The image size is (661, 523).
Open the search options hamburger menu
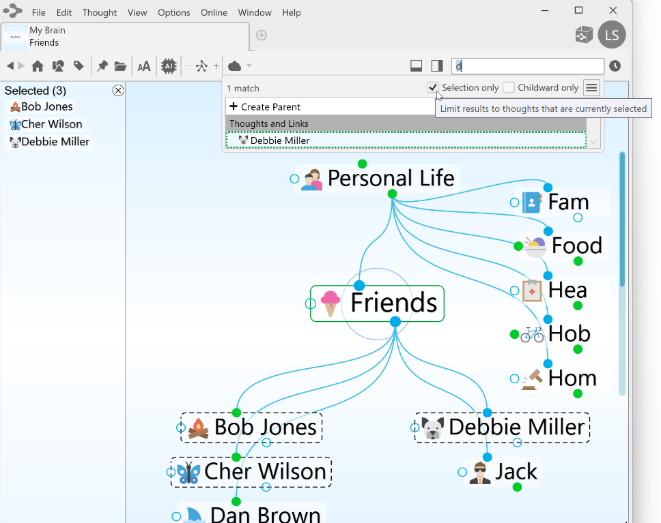coord(591,88)
